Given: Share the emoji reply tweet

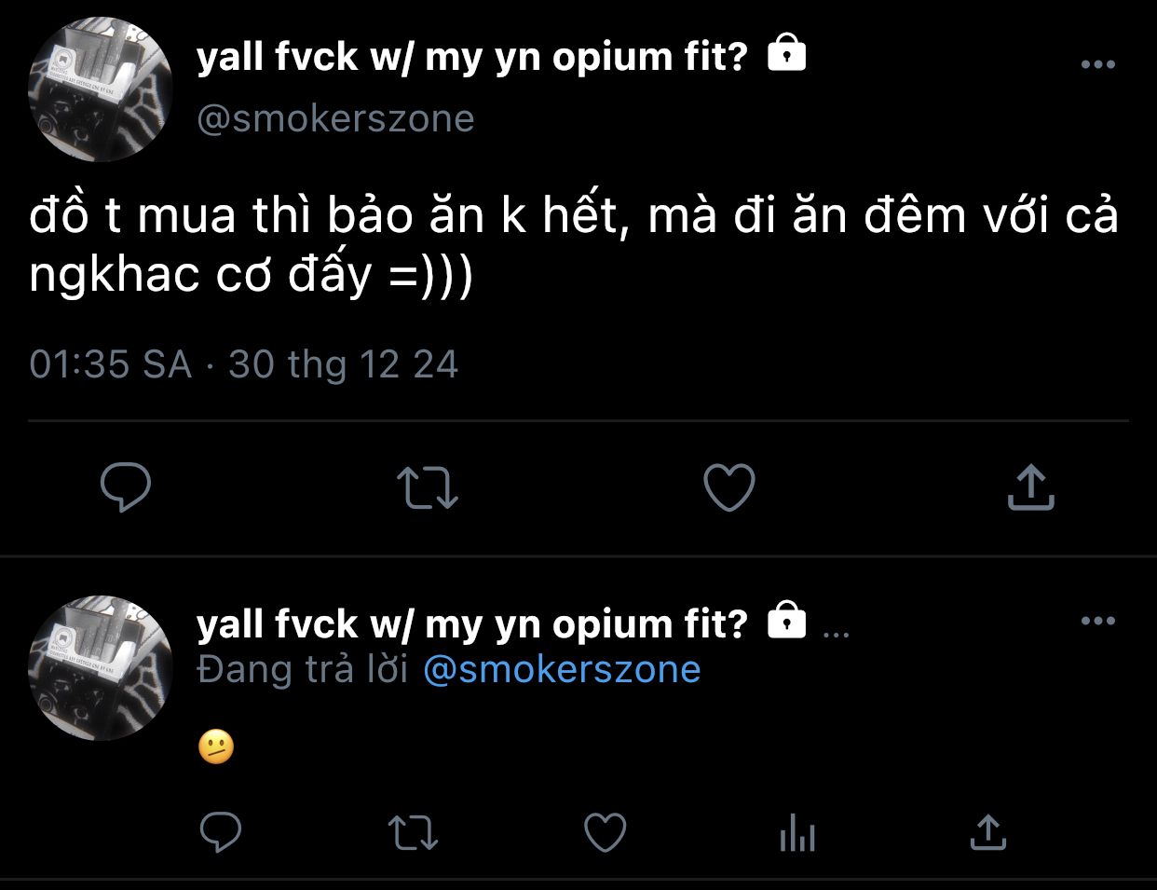Looking at the screenshot, I should [988, 832].
